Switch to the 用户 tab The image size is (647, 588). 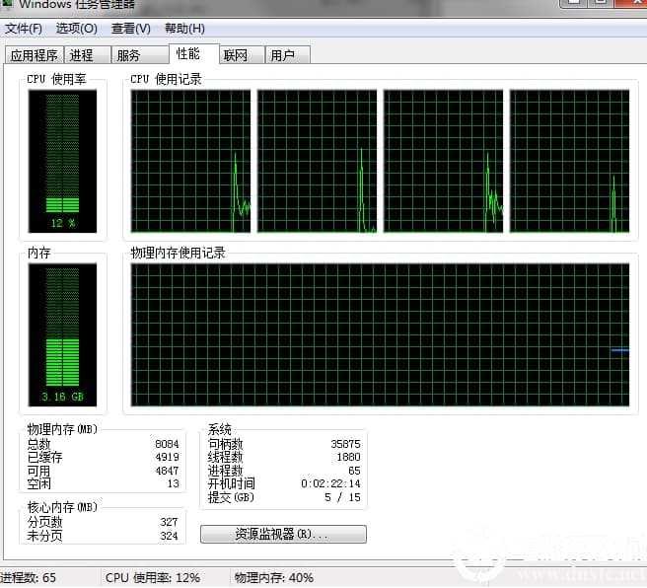click(x=288, y=55)
